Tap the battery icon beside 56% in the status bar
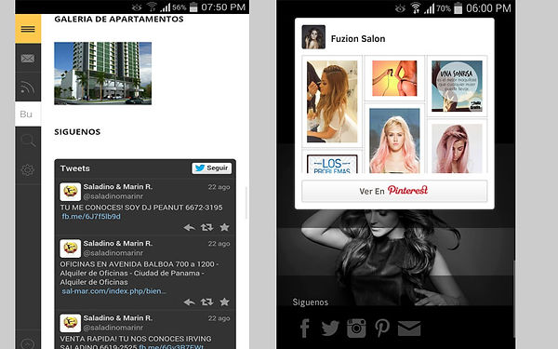The height and width of the screenshot is (349, 558). tap(193, 7)
